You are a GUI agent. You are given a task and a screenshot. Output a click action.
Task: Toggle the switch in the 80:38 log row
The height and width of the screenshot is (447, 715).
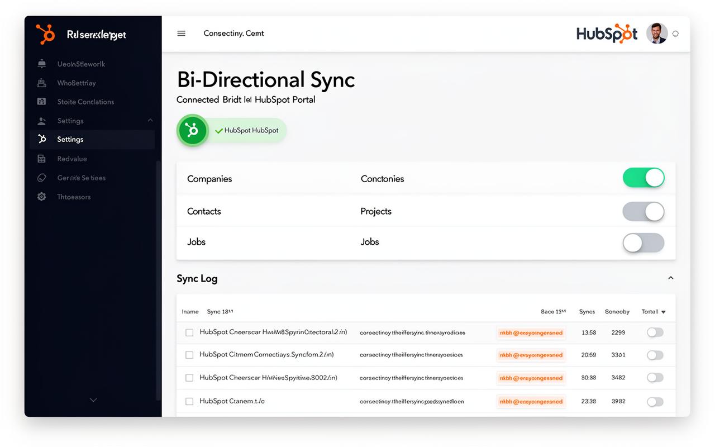[655, 378]
